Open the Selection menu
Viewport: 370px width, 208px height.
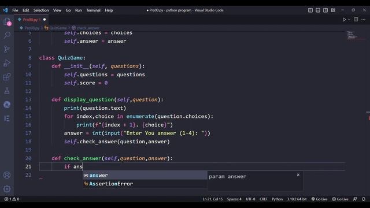[41, 10]
